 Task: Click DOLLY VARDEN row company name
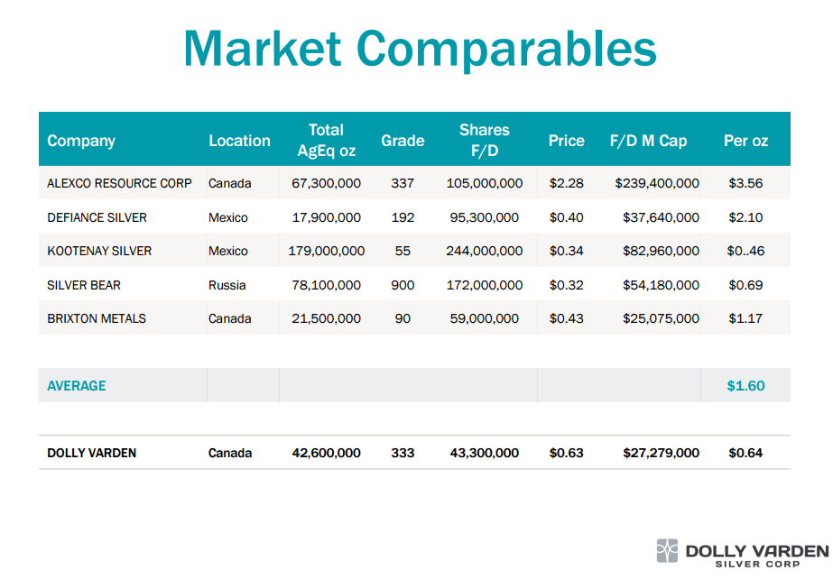coord(92,453)
